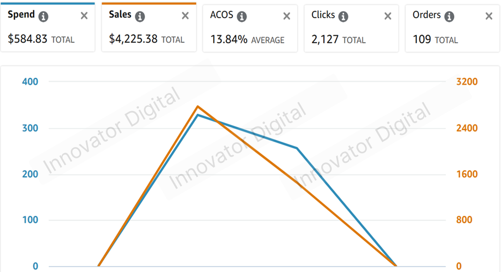Click the info icon beside Clicks
The height and width of the screenshot is (272, 501).
tap(343, 16)
